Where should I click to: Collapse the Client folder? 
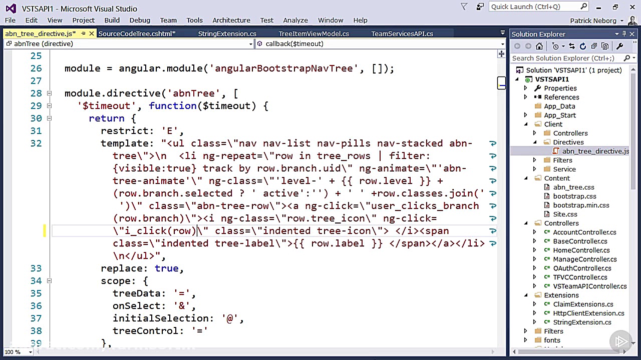point(525,124)
